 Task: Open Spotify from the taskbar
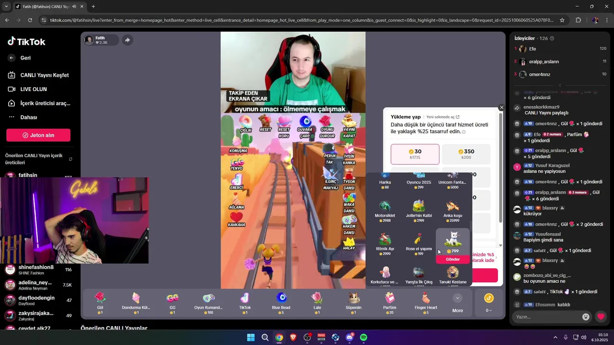[x=364, y=337]
